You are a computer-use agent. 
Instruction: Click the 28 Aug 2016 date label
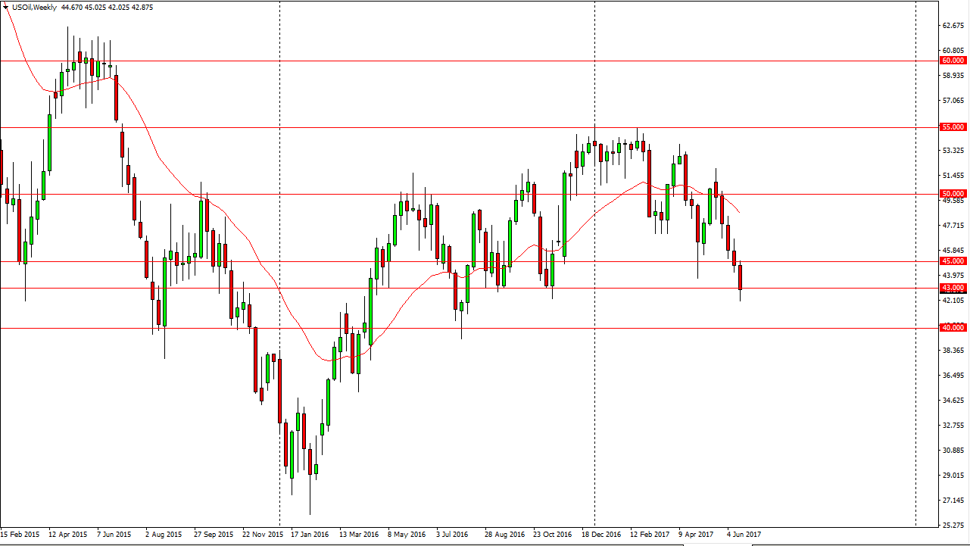(504, 535)
